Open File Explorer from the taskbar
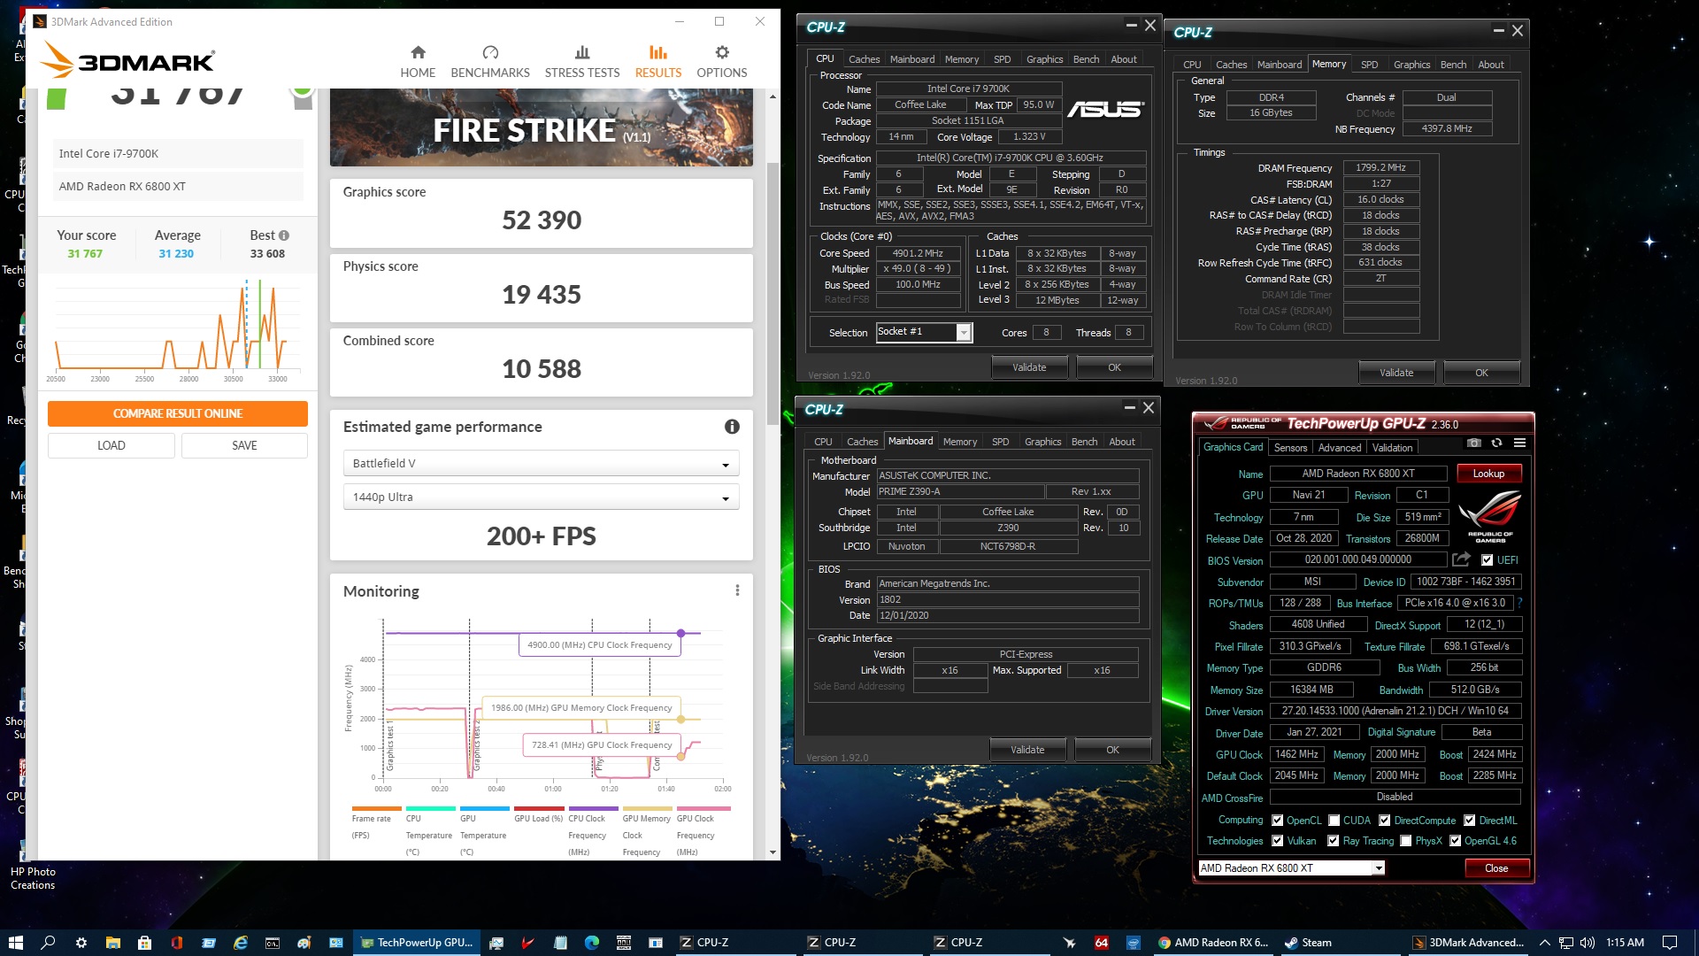 pyautogui.click(x=112, y=943)
